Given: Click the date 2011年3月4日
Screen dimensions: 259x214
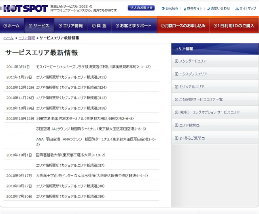Looking at the screenshot, I should [18, 67].
